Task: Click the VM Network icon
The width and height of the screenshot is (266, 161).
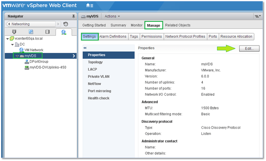Action: click(x=21, y=50)
